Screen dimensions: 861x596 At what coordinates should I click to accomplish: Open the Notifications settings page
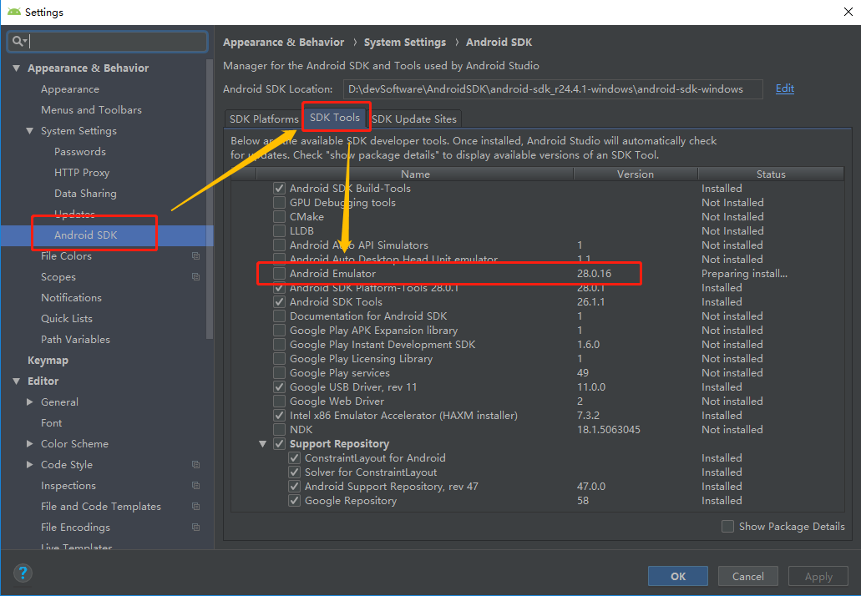click(71, 297)
